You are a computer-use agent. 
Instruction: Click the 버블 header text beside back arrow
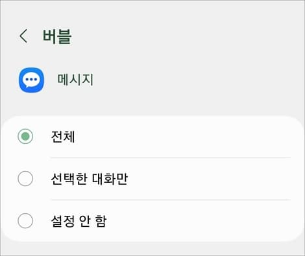point(57,36)
